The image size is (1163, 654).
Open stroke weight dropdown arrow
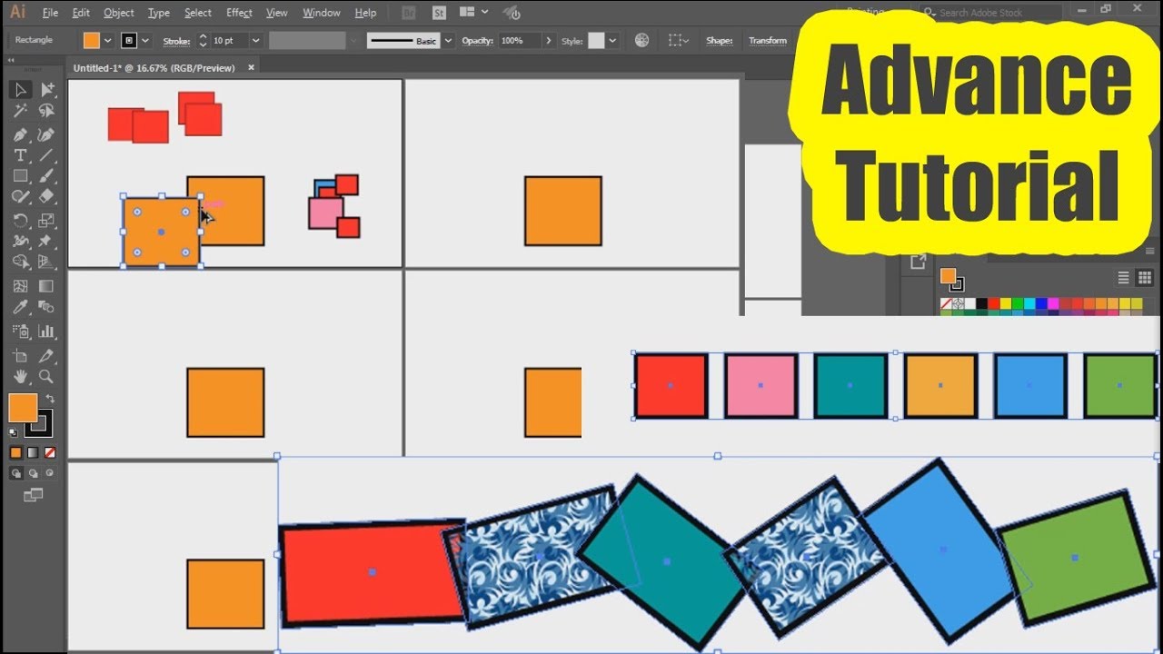[x=255, y=41]
